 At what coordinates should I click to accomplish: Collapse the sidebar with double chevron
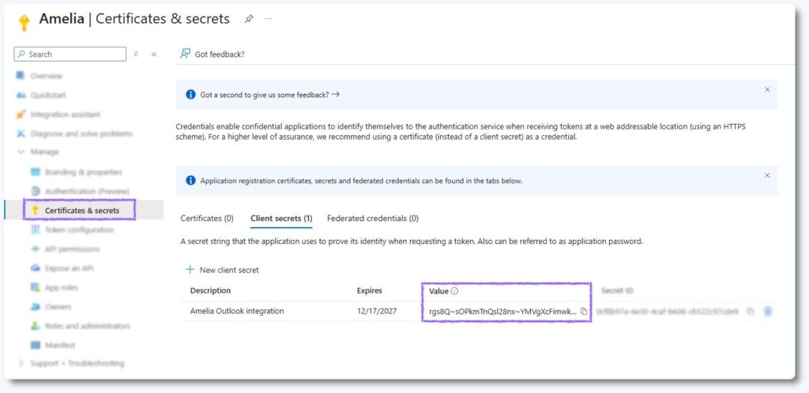pyautogui.click(x=153, y=54)
